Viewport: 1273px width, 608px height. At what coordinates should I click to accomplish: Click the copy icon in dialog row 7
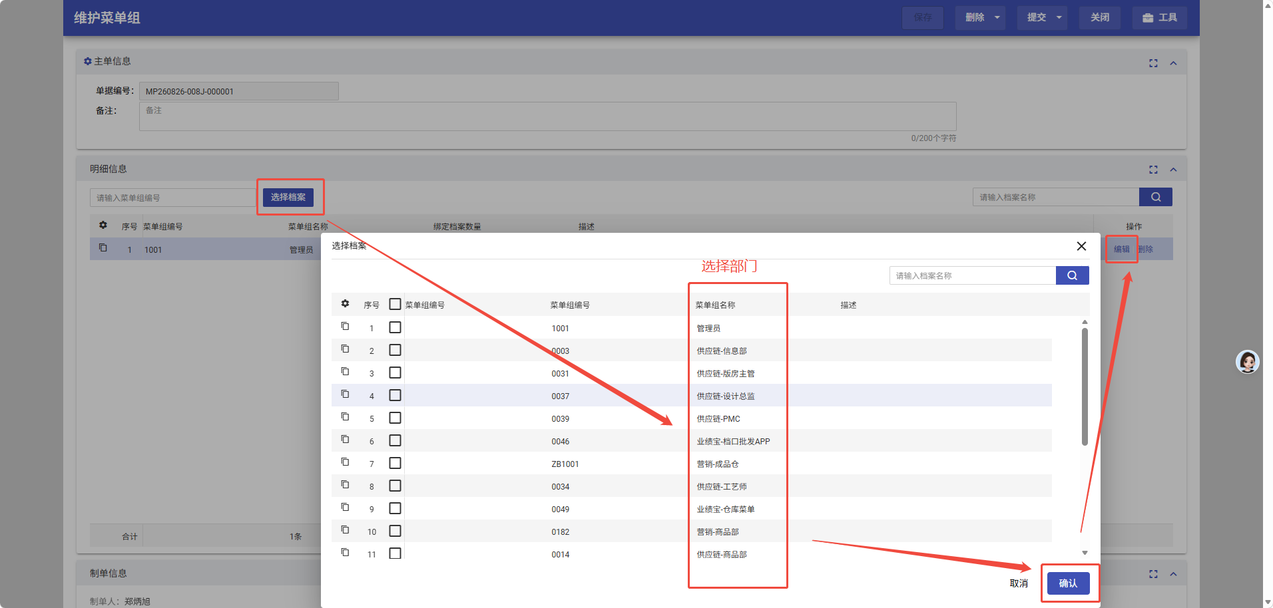coord(345,462)
